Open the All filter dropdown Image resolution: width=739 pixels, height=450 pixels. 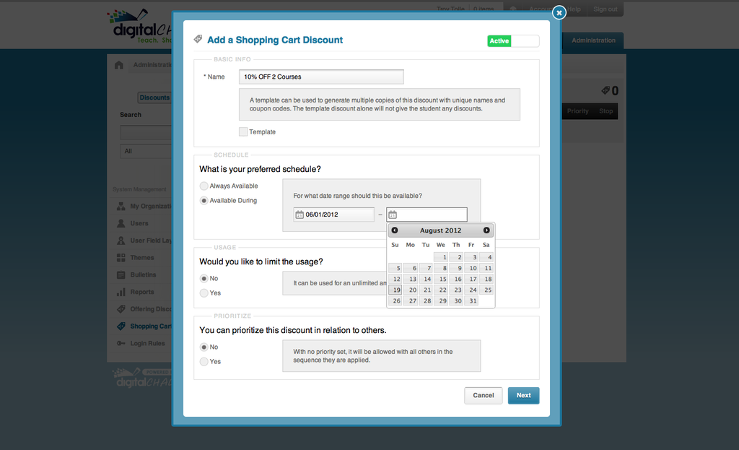(146, 151)
